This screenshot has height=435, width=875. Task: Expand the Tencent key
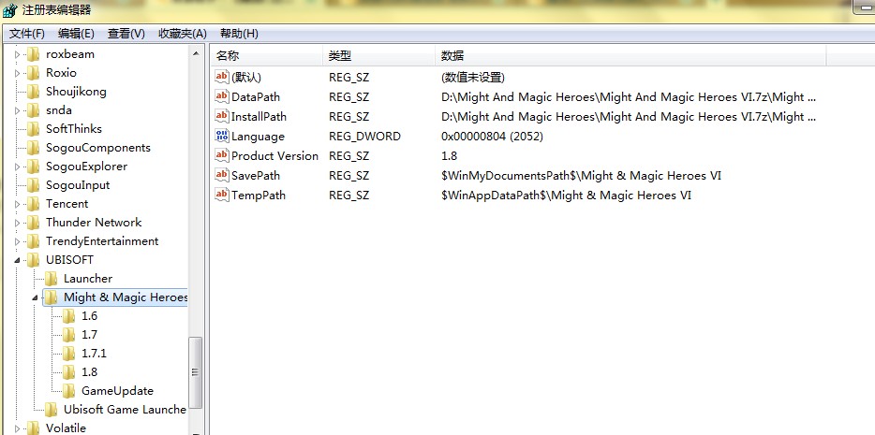pyautogui.click(x=17, y=204)
